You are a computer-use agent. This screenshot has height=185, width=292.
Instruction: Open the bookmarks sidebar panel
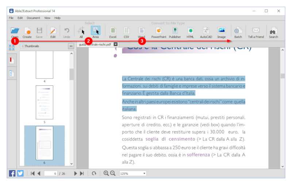click(x=11, y=60)
